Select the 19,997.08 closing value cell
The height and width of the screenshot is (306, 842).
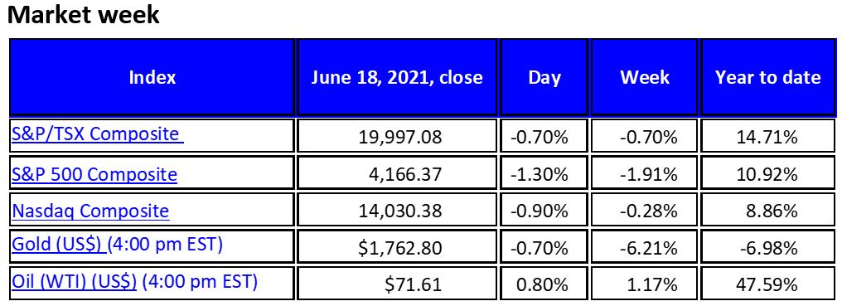[397, 136]
